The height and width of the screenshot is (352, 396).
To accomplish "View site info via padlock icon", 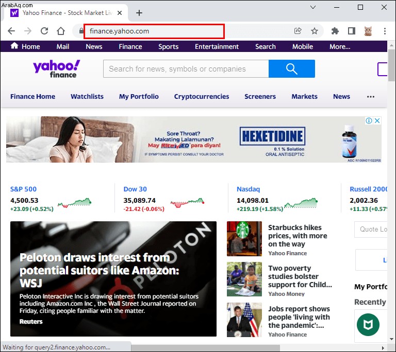I will 81,31.
